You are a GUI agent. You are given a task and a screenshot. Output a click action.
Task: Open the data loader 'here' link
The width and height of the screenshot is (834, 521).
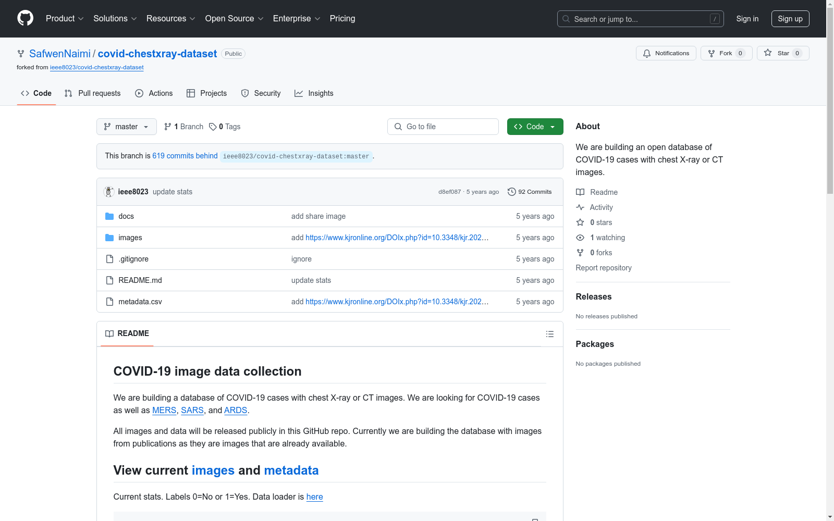315,497
